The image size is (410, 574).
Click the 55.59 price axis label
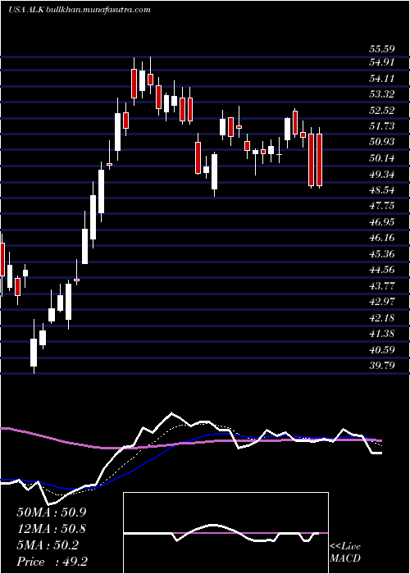(x=380, y=48)
